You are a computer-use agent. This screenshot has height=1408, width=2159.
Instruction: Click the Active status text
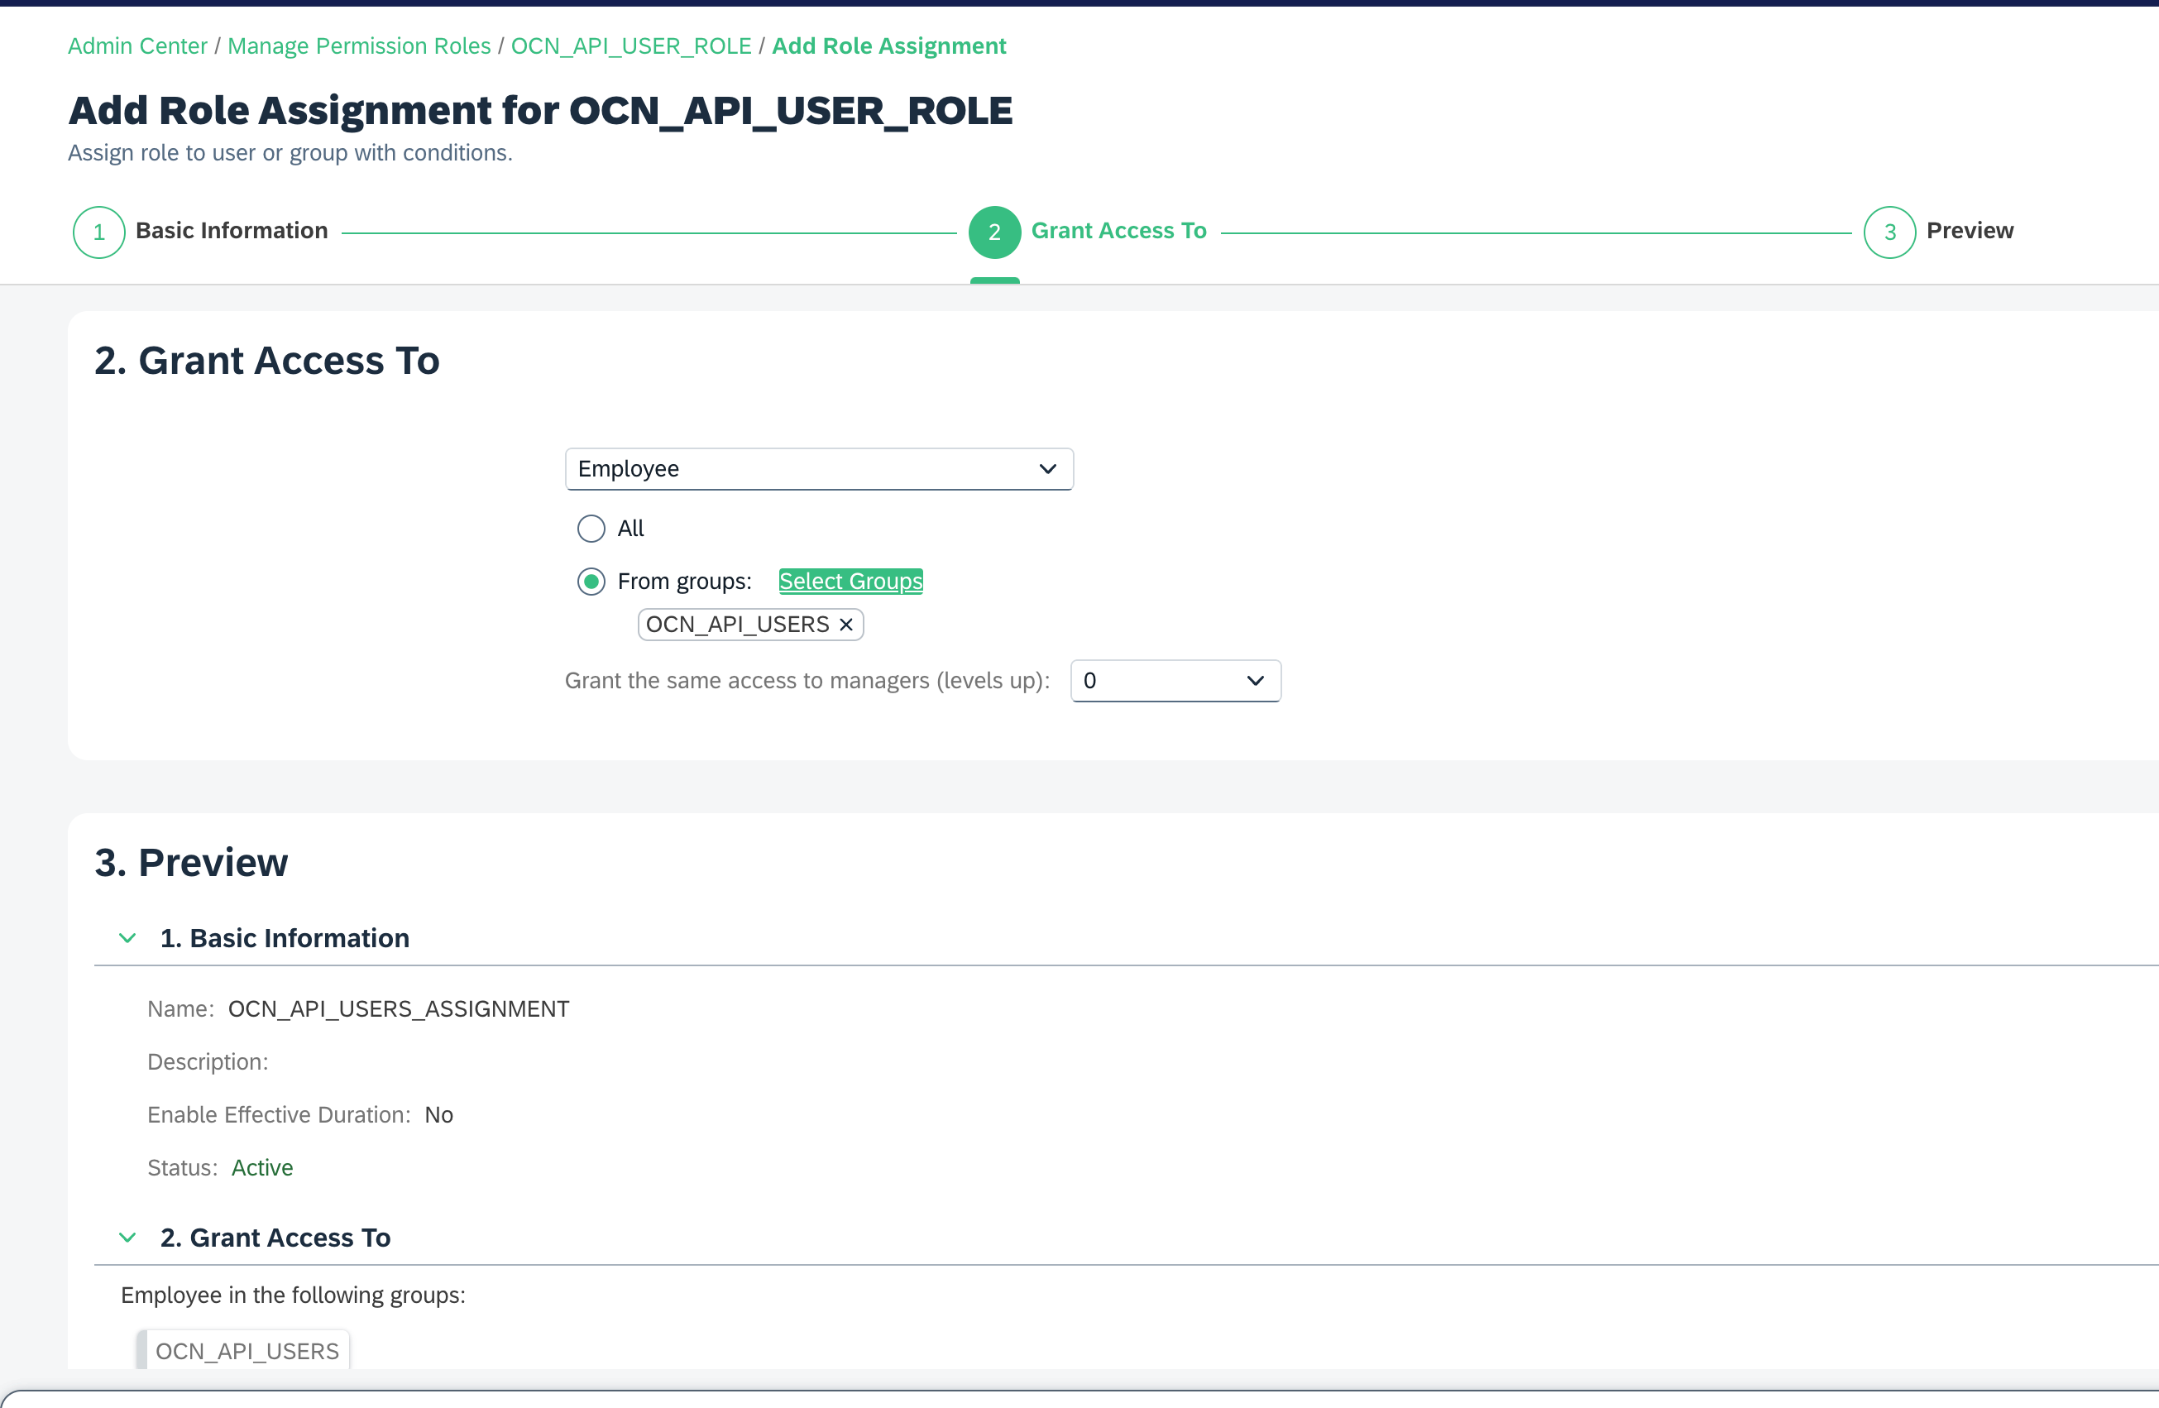[262, 1167]
